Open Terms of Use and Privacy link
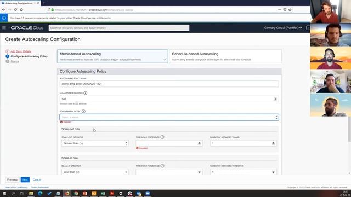 coord(16,187)
